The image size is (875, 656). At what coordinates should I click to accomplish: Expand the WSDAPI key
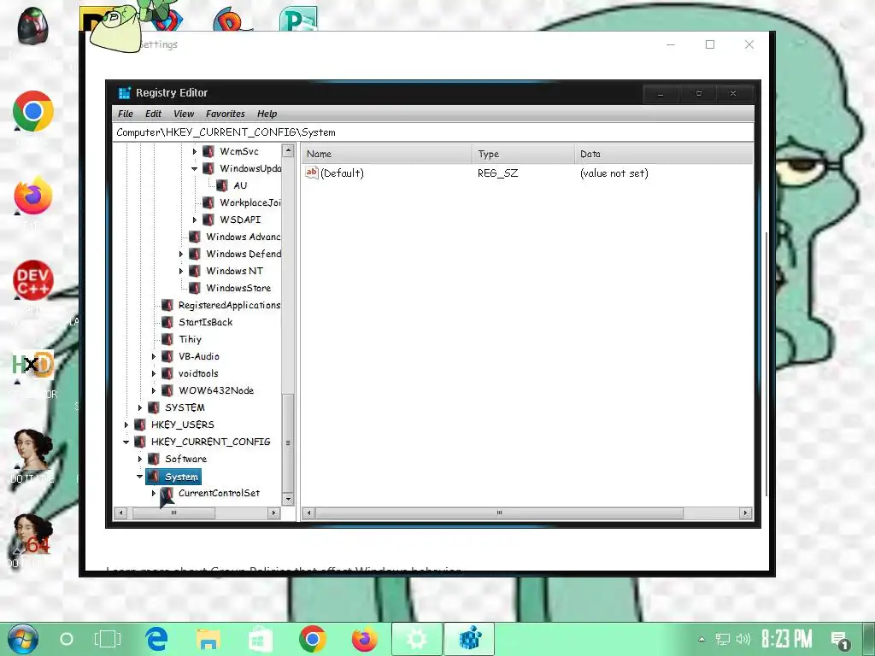(x=194, y=220)
